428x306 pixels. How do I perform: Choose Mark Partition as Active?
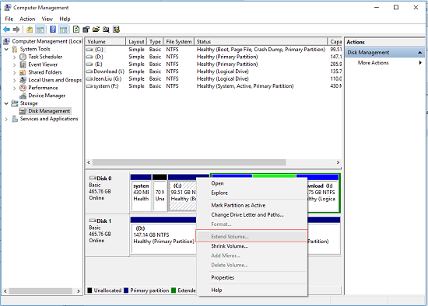252,205
